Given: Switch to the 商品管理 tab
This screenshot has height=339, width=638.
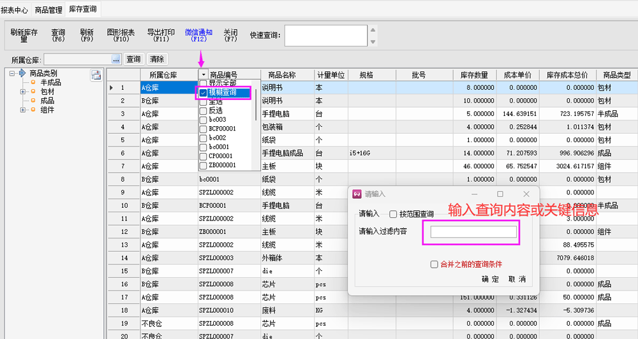Looking at the screenshot, I should pyautogui.click(x=48, y=10).
